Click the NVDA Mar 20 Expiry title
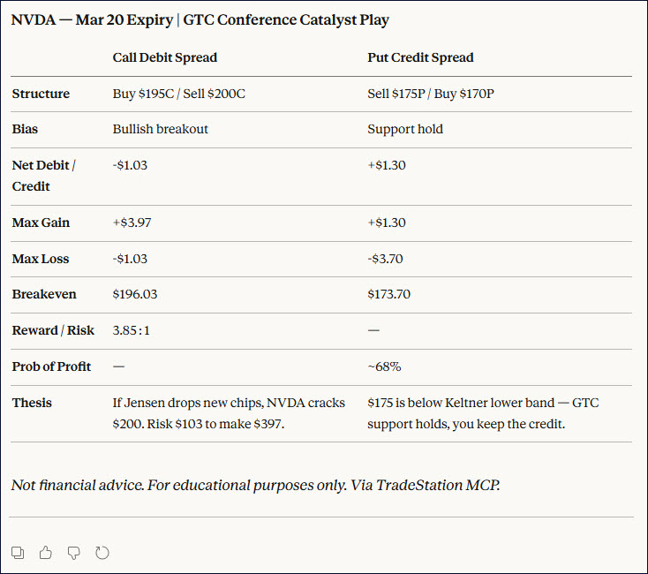Screen dimensions: 648x574 200,19
